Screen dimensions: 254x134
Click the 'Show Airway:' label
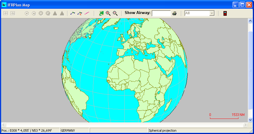[x=138, y=13]
